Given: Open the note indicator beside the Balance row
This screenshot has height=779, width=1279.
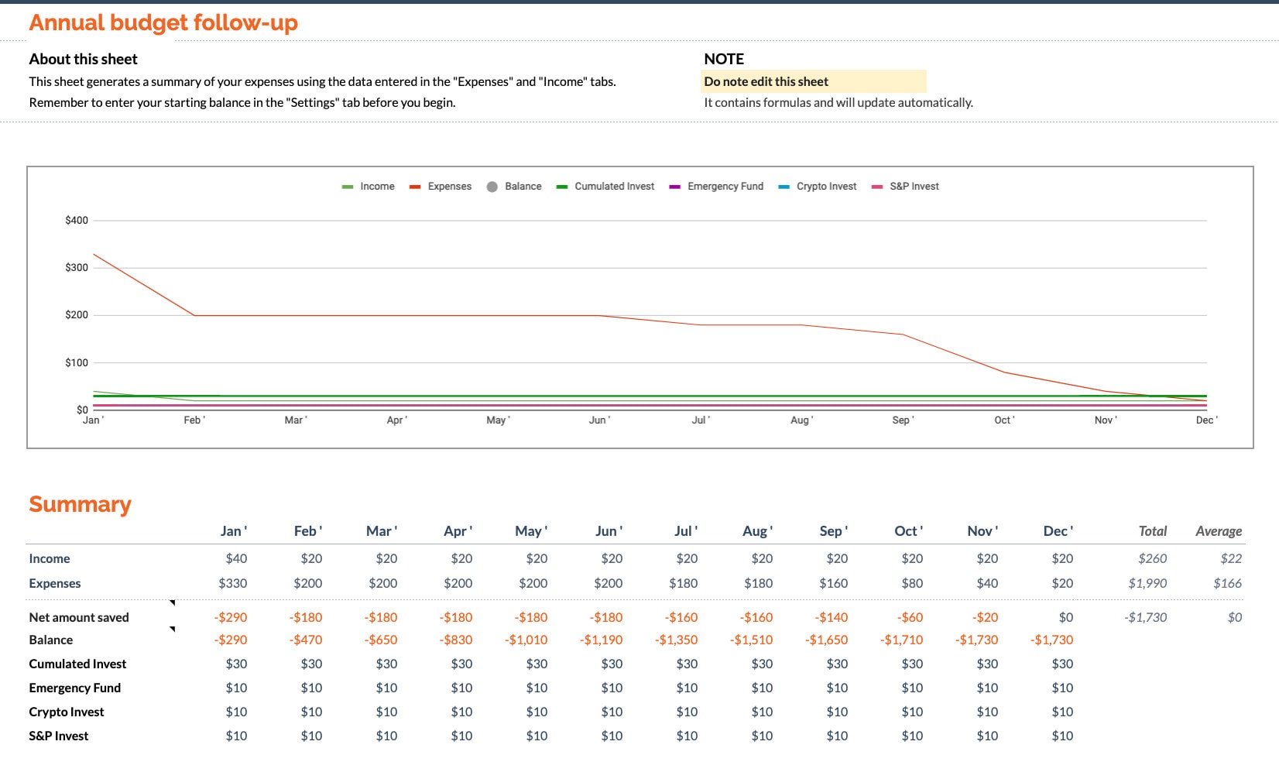Looking at the screenshot, I should pyautogui.click(x=173, y=629).
